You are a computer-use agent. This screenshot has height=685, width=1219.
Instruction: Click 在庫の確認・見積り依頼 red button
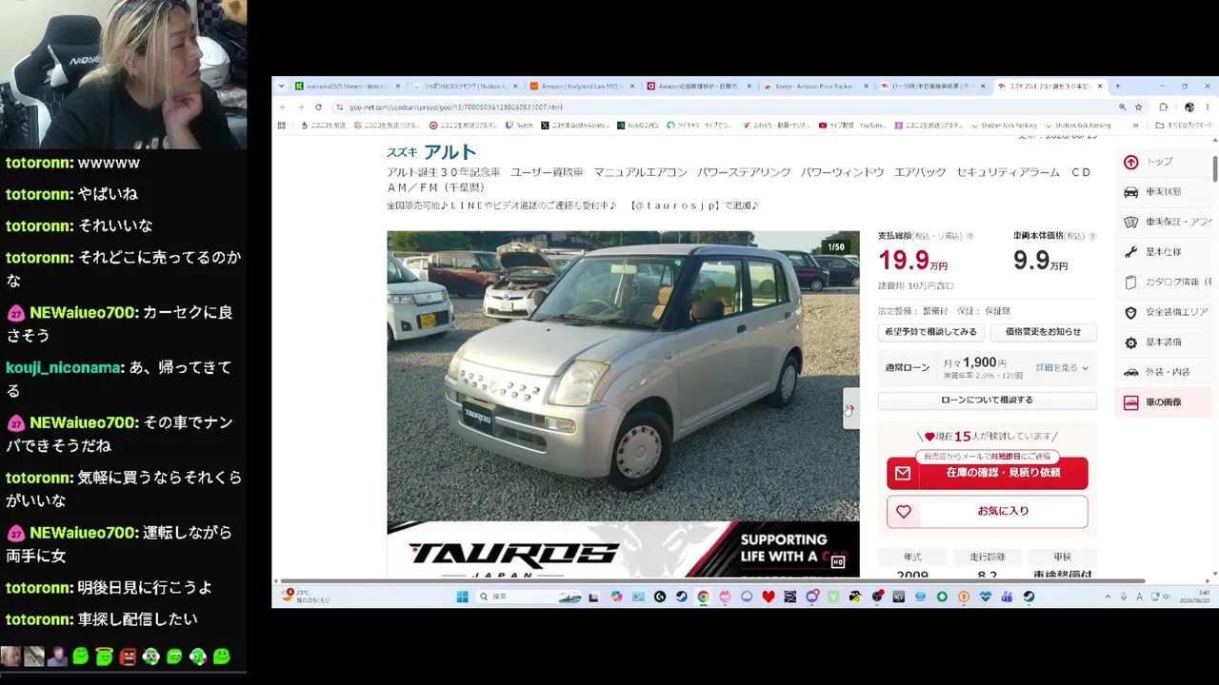[x=988, y=473]
